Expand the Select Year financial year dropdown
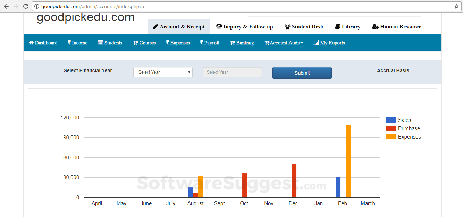 click(163, 72)
